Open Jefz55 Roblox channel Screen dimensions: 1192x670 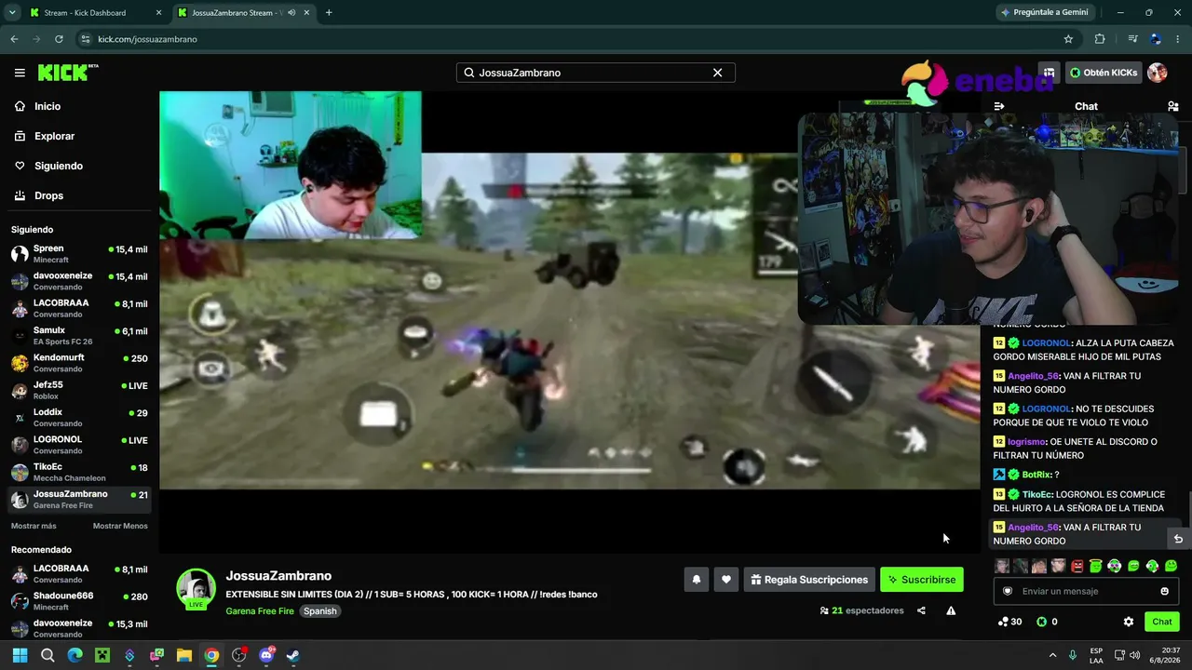click(x=78, y=390)
